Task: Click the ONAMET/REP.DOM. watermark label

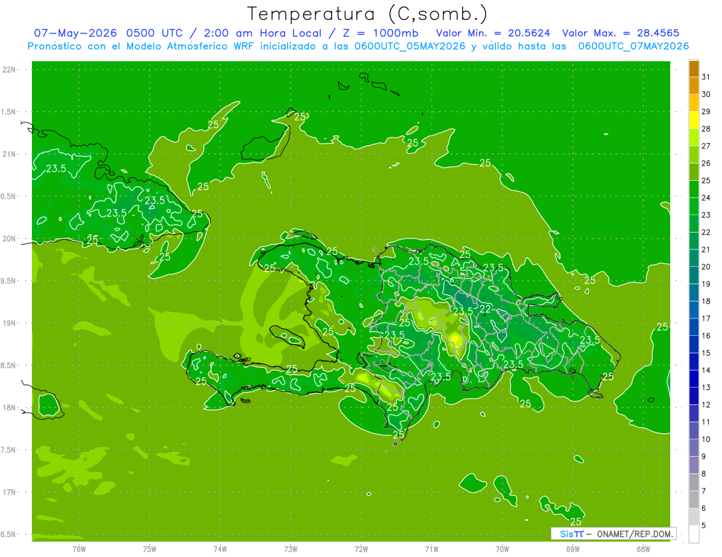Action: click(634, 534)
